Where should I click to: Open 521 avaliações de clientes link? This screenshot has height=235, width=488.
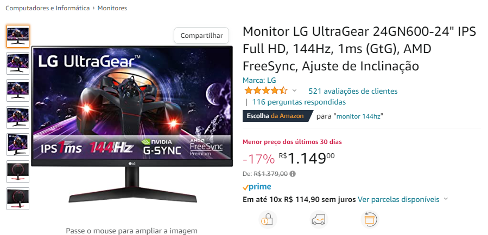(x=353, y=92)
